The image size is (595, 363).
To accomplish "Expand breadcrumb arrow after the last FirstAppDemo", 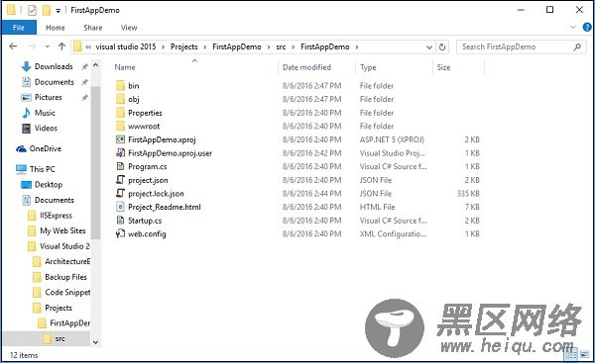I will pyautogui.click(x=357, y=46).
